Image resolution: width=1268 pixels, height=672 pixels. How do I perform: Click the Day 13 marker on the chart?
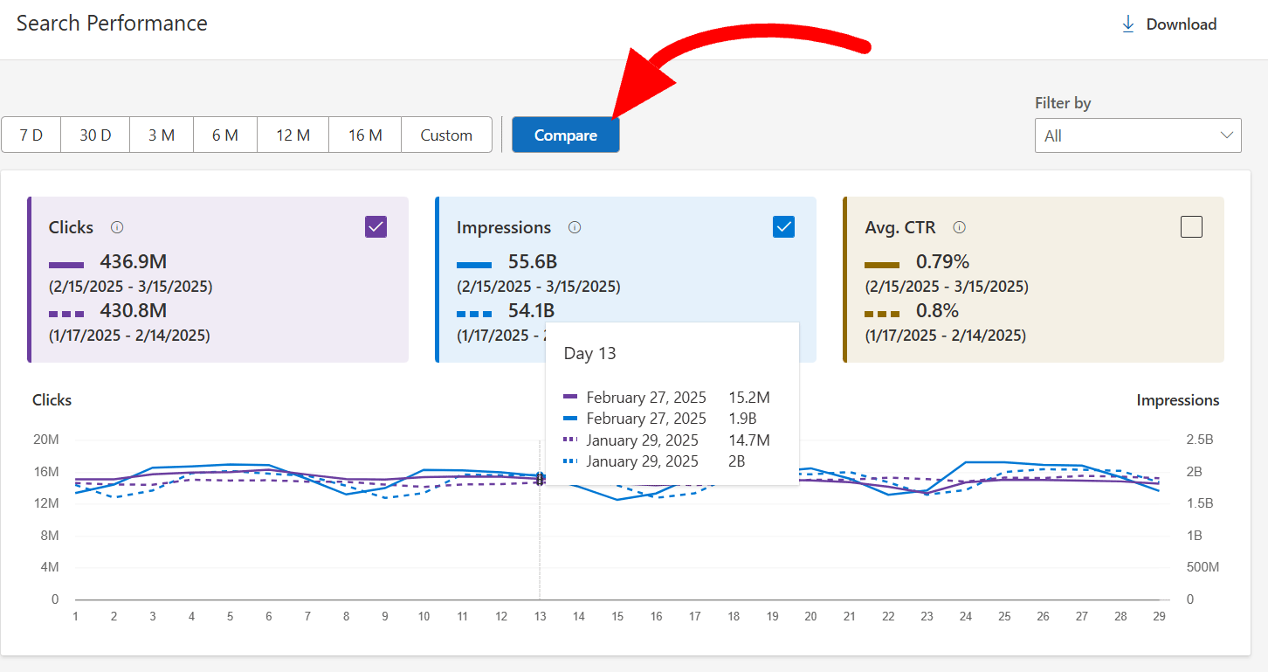(541, 479)
